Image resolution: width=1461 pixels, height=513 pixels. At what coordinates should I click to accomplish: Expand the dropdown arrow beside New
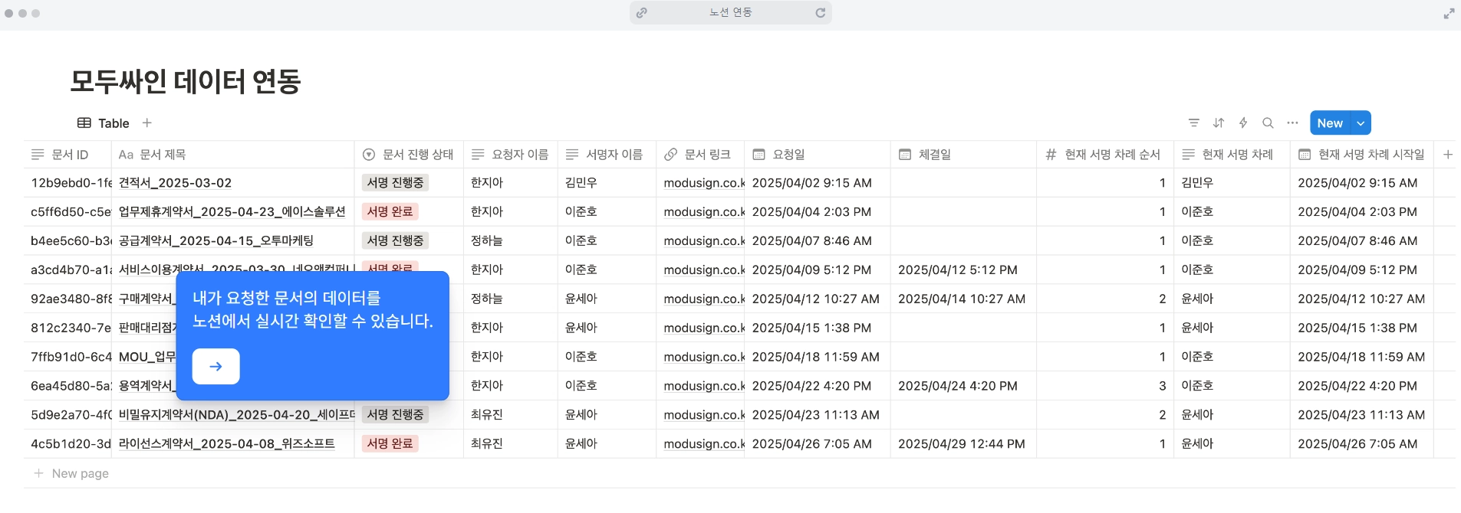1361,123
